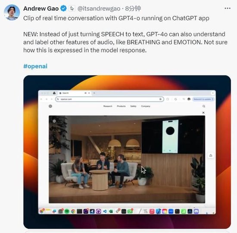Open the @itsandrewgao handle link
The image size is (237, 233).
coord(99,9)
